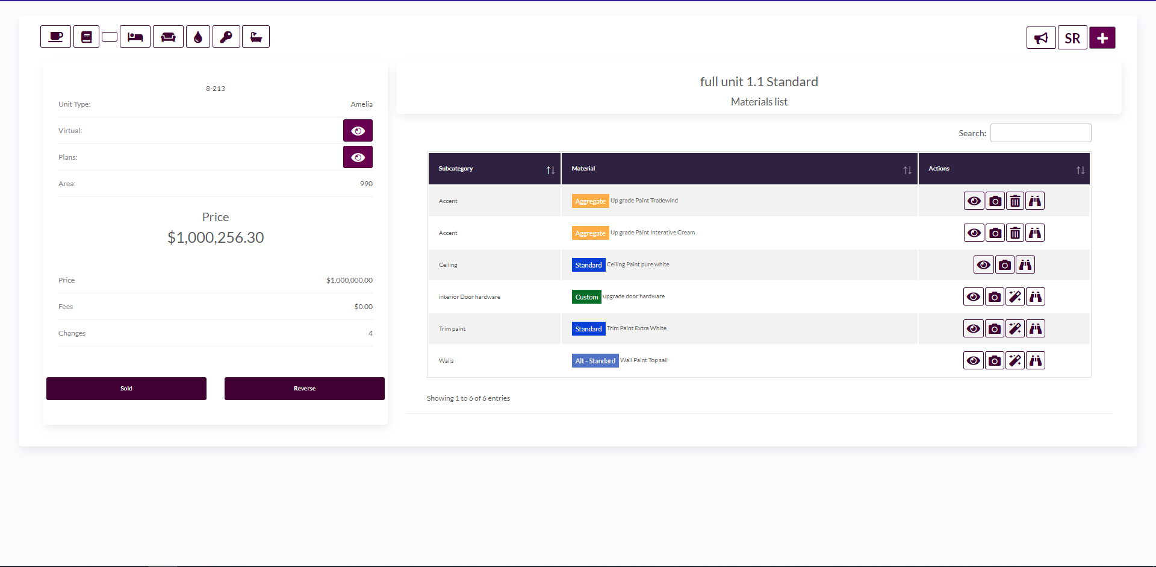The height and width of the screenshot is (567, 1156).
Task: Open the bathtub icon in toolbar
Action: 256,37
